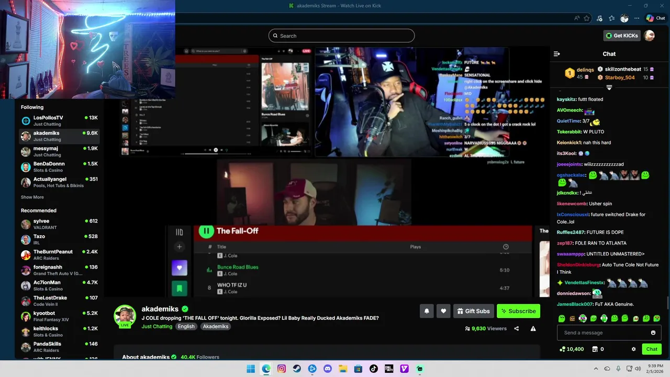Click delinqs top gifter name
The image size is (670, 377).
585,70
